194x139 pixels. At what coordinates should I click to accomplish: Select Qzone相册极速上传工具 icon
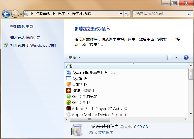click(69, 72)
